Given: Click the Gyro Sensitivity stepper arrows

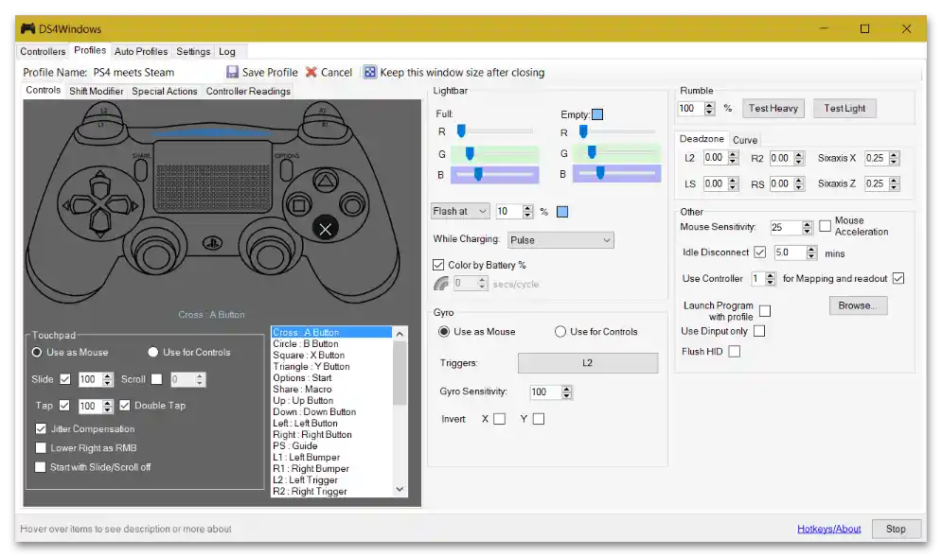Looking at the screenshot, I should (x=566, y=392).
